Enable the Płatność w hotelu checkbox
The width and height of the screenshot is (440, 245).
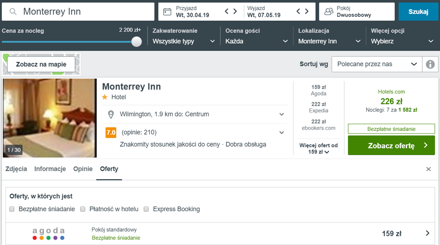pyautogui.click(x=83, y=209)
